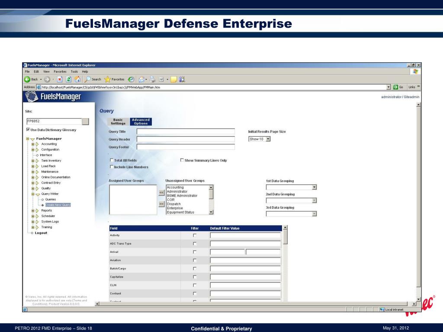Toggle Use Data Dictionary Glossary checkbox
The width and height of the screenshot is (443, 332).
(x=28, y=130)
